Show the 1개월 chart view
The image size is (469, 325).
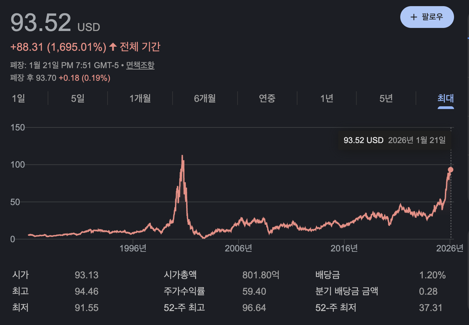tap(140, 98)
